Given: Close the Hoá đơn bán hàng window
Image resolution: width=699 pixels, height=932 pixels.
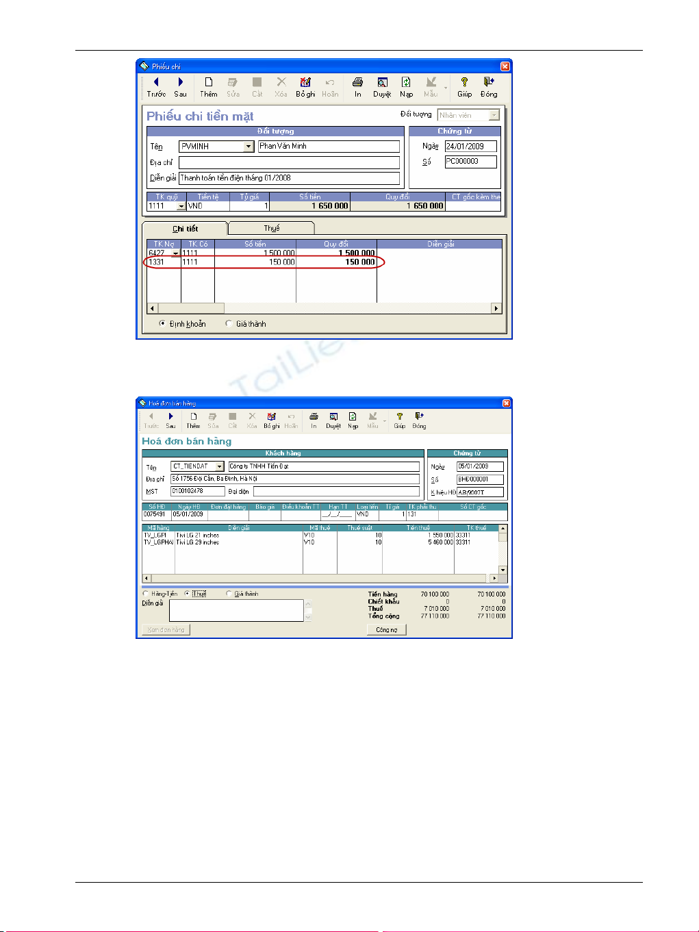Looking at the screenshot, I should point(507,403).
